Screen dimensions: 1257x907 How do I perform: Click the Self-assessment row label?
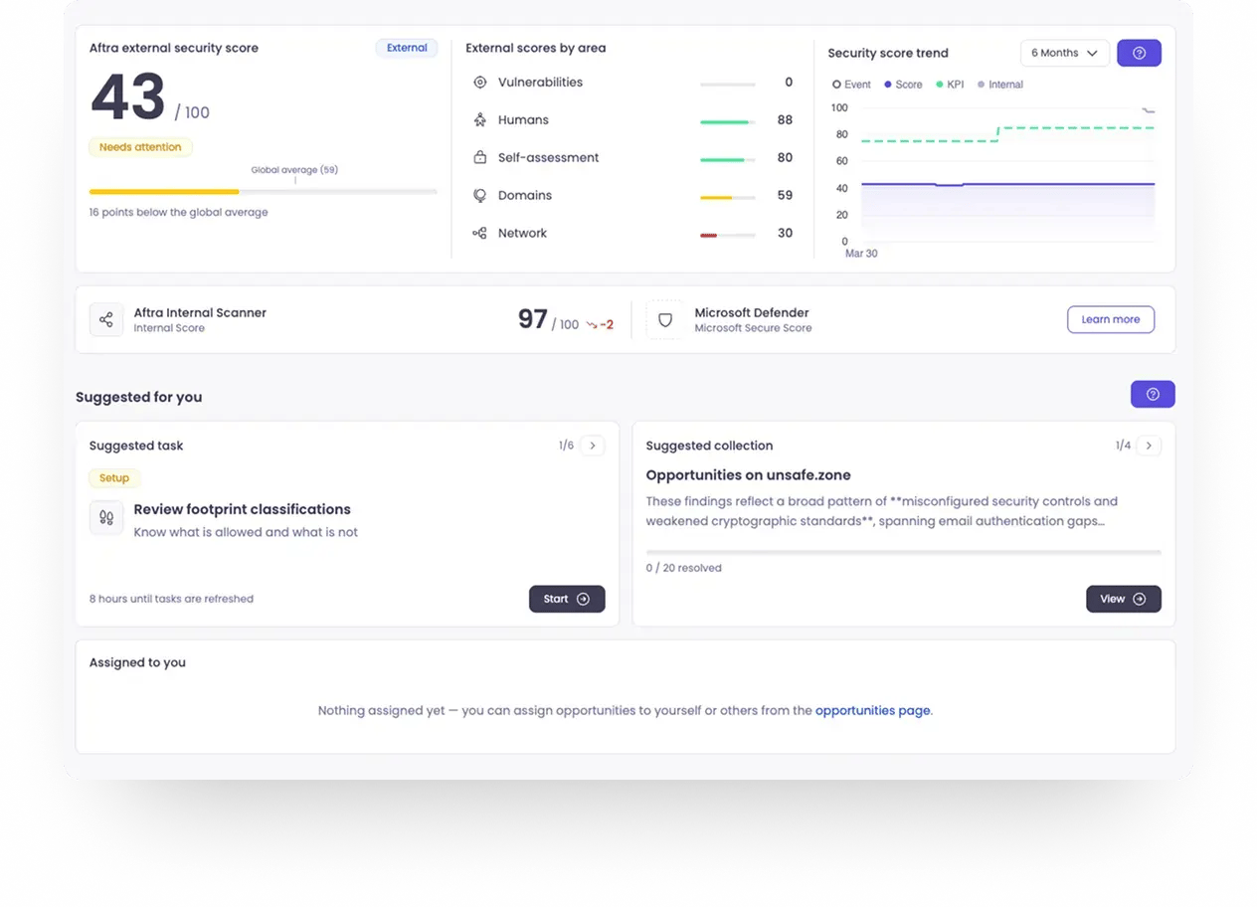pos(548,158)
